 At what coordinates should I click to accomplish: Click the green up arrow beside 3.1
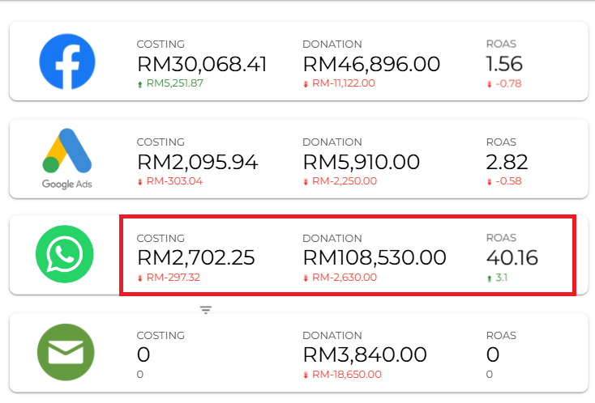[x=489, y=278]
